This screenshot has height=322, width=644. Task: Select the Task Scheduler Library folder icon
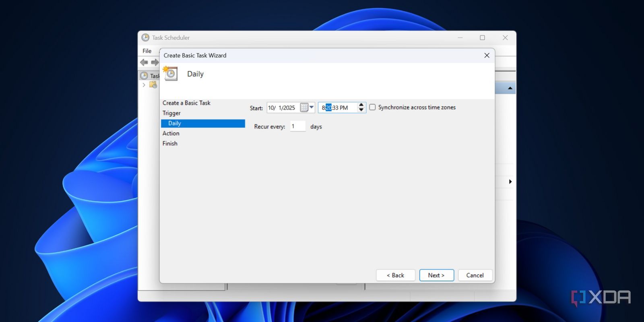point(153,85)
